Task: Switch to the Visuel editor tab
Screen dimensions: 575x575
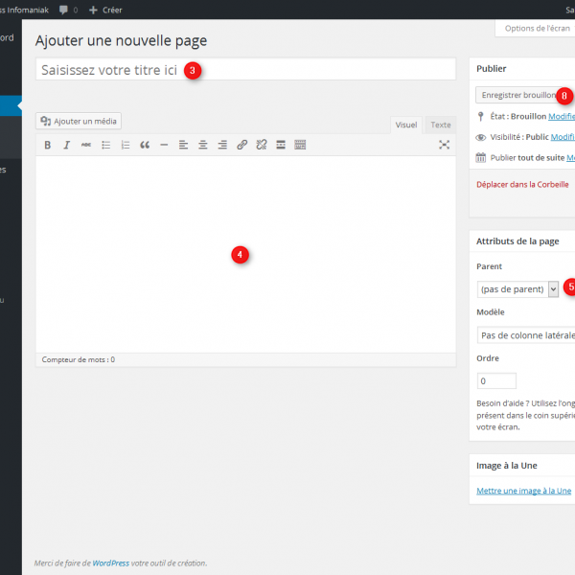Action: click(406, 125)
